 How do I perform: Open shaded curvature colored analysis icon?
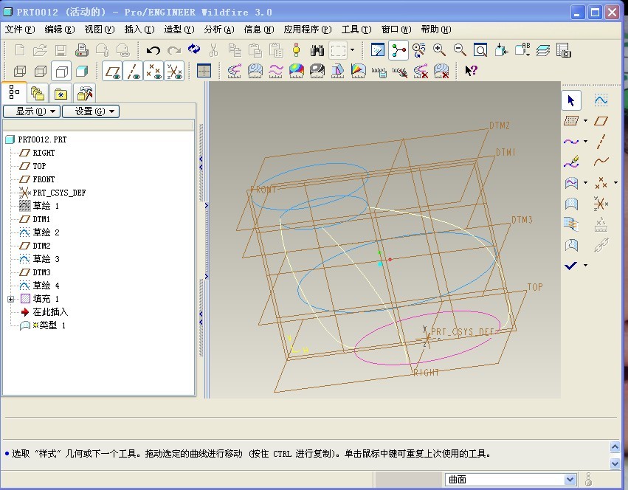(297, 71)
